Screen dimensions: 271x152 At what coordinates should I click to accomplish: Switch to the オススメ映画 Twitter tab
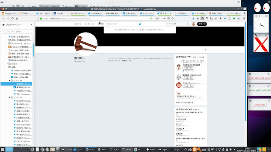tap(199, 13)
